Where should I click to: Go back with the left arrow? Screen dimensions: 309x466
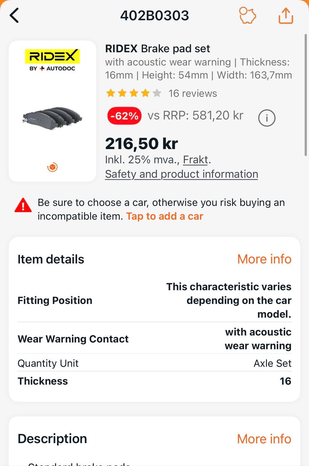[14, 15]
